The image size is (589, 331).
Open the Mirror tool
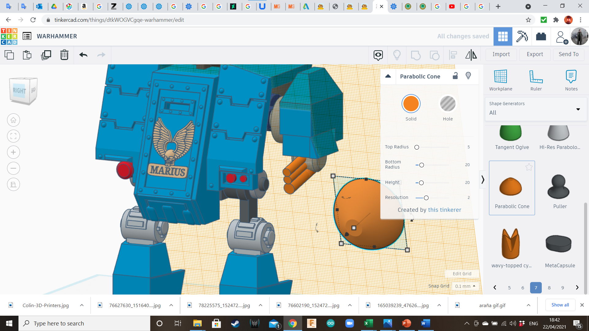tap(471, 55)
